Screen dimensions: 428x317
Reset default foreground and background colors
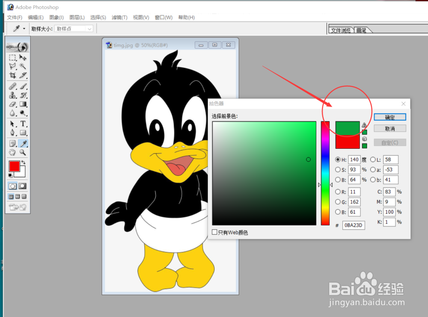click(x=10, y=175)
